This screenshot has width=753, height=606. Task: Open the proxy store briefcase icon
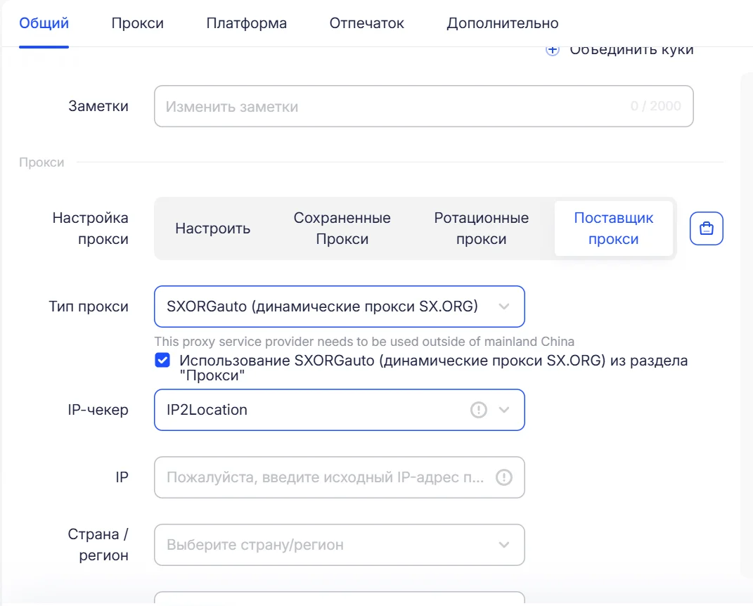point(707,228)
